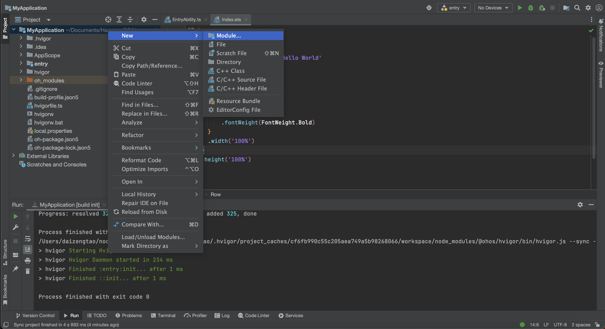Select build-profile.json5 in the project tree
The width and height of the screenshot is (605, 329).
pos(56,97)
